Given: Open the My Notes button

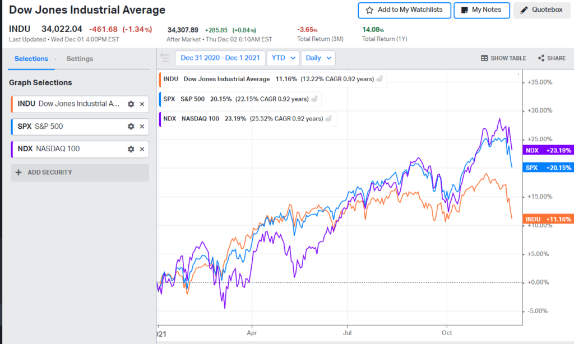Looking at the screenshot, I should (x=481, y=10).
